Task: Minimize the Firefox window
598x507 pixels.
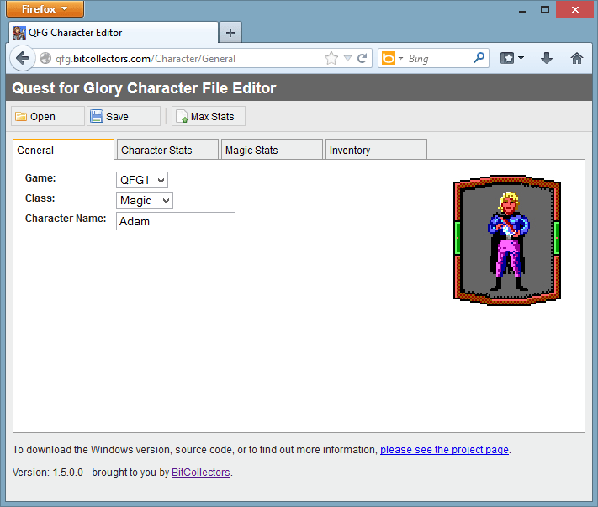Action: click(x=522, y=10)
